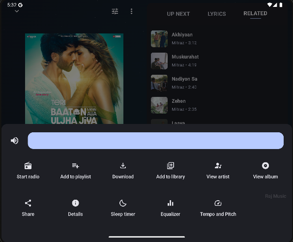
Task: Switch to the LYRICS tab
Action: 217,14
